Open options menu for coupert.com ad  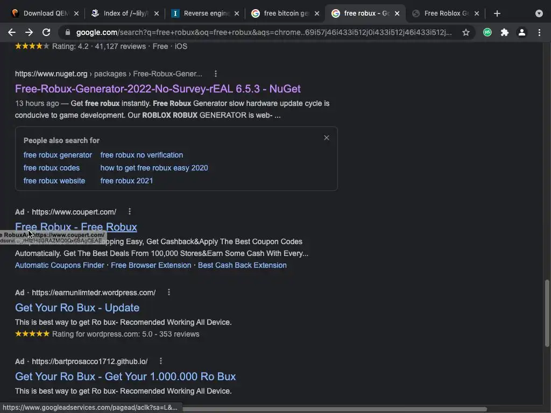[130, 211]
